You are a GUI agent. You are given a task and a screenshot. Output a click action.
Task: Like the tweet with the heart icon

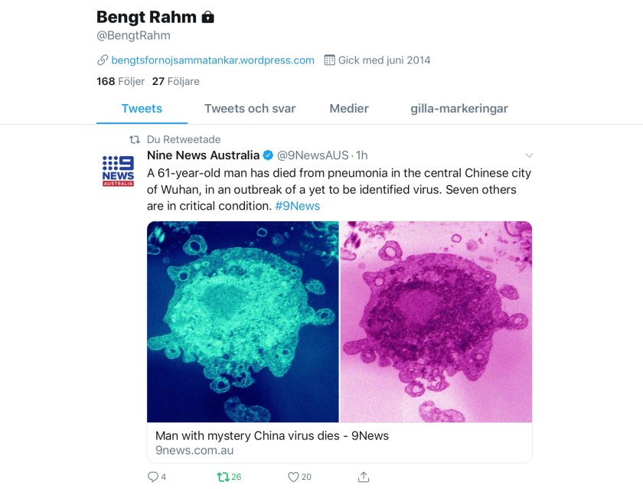pos(292,477)
